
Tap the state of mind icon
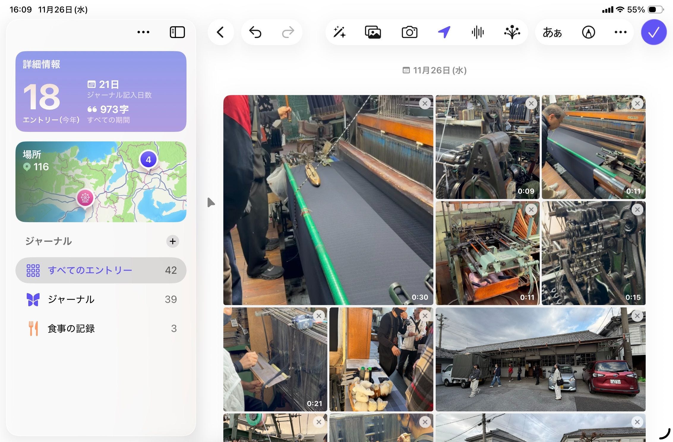pyautogui.click(x=512, y=32)
